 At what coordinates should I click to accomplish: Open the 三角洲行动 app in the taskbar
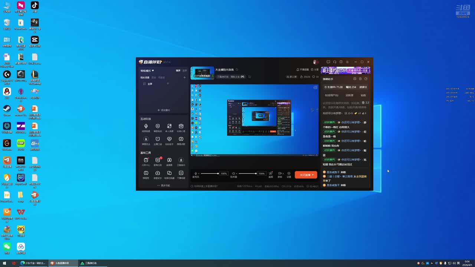89,263
